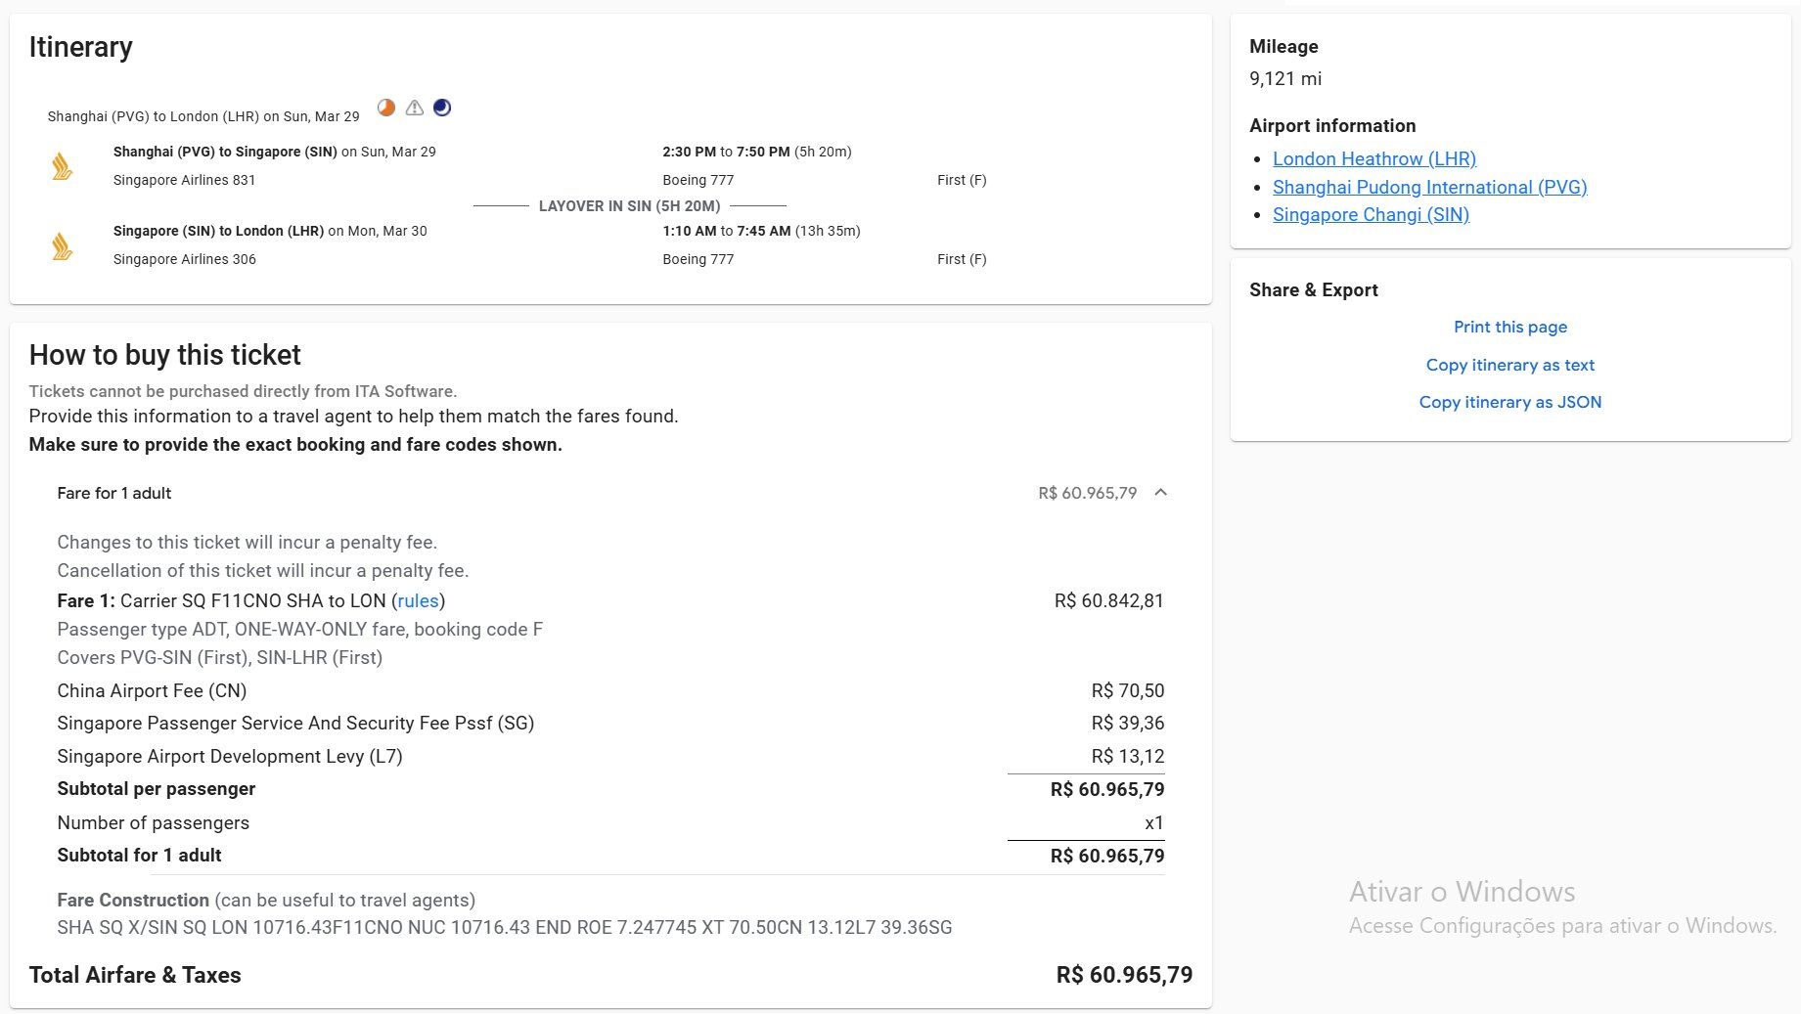Click the China Airport Fee (CN) row
Screen dimensions: 1801x1014
610,690
